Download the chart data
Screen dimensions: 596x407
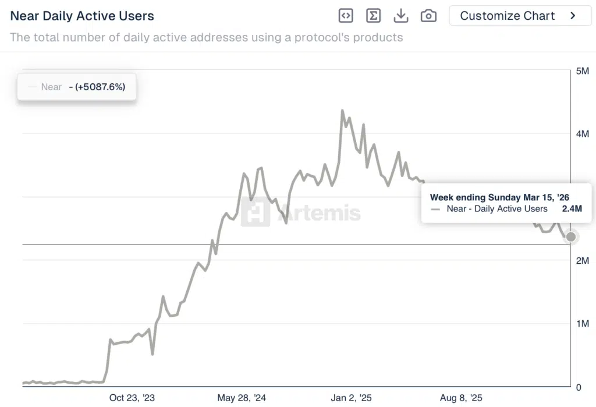401,16
